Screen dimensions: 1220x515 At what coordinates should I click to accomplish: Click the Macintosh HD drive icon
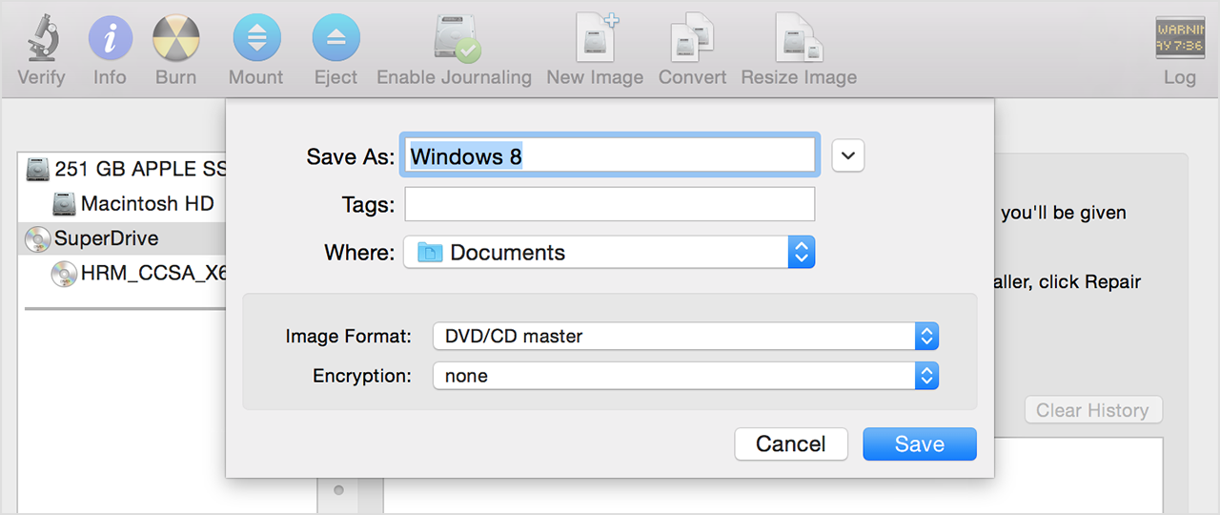[64, 203]
